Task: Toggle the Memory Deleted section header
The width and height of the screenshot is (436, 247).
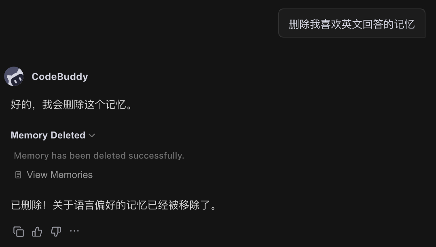Action: tap(53, 136)
